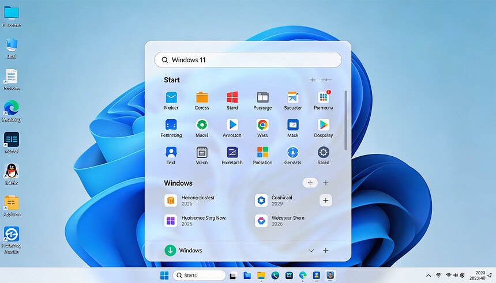Open the dark robot-face taskbar app
The image size is (496, 283).
coord(289,276)
